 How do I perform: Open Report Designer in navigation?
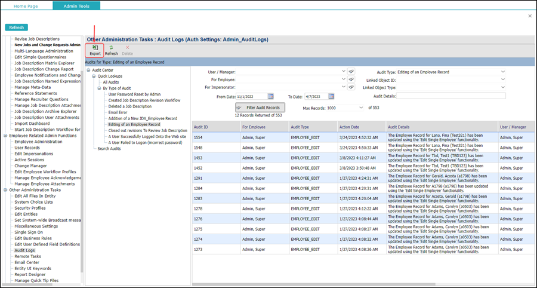point(30,275)
